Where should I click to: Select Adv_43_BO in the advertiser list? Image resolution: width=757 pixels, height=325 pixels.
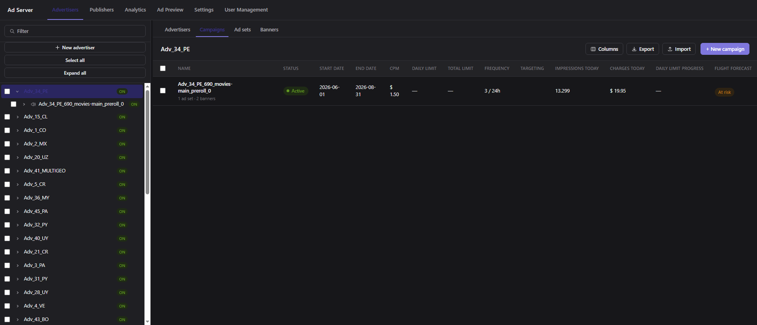(36, 319)
